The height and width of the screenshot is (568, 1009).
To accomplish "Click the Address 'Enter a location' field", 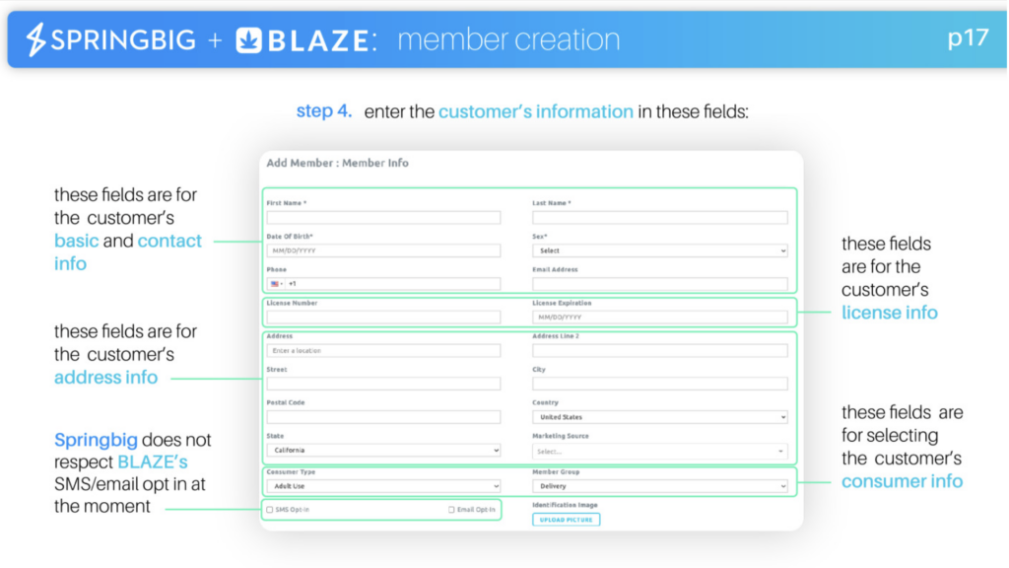I will (x=383, y=351).
